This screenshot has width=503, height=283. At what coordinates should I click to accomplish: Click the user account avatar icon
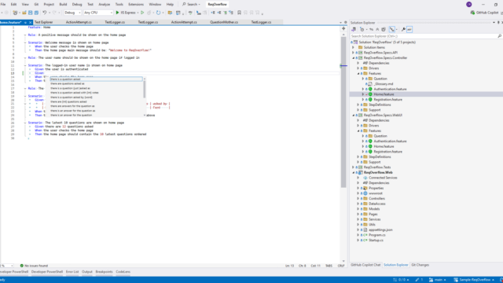[x=469, y=4]
